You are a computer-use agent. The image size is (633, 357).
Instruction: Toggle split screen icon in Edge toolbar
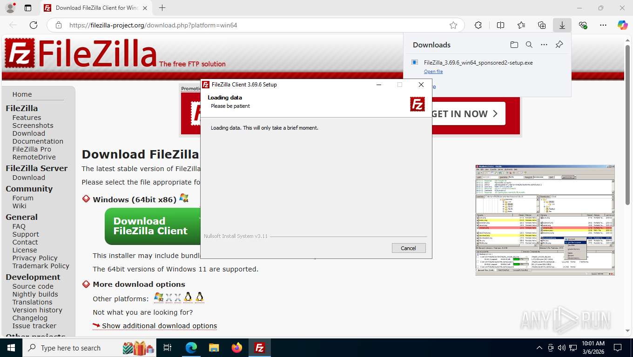(x=500, y=25)
